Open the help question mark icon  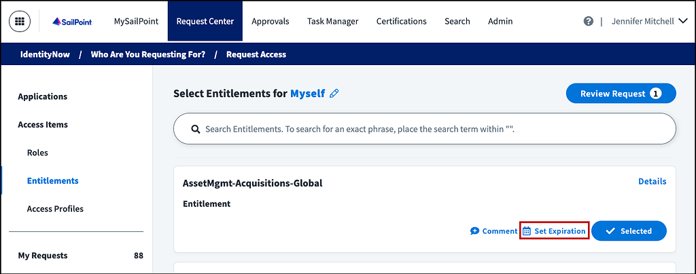[589, 21]
